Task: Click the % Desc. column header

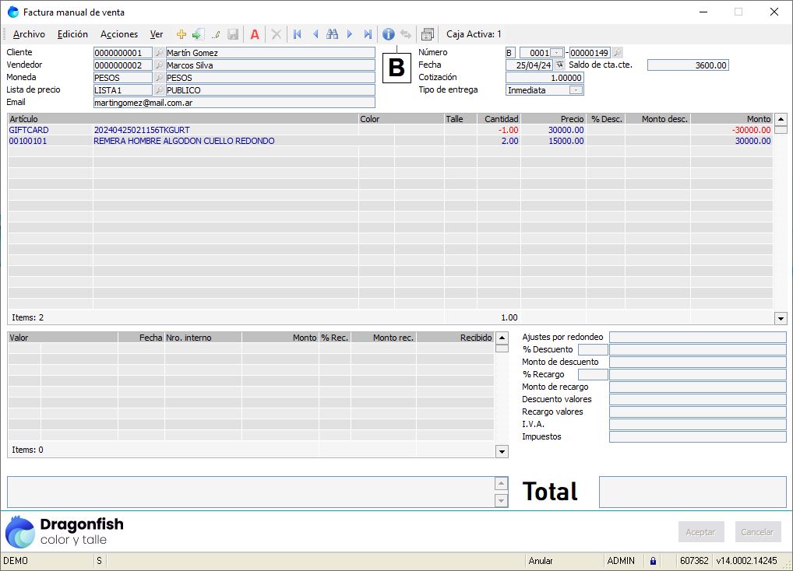Action: coord(606,119)
